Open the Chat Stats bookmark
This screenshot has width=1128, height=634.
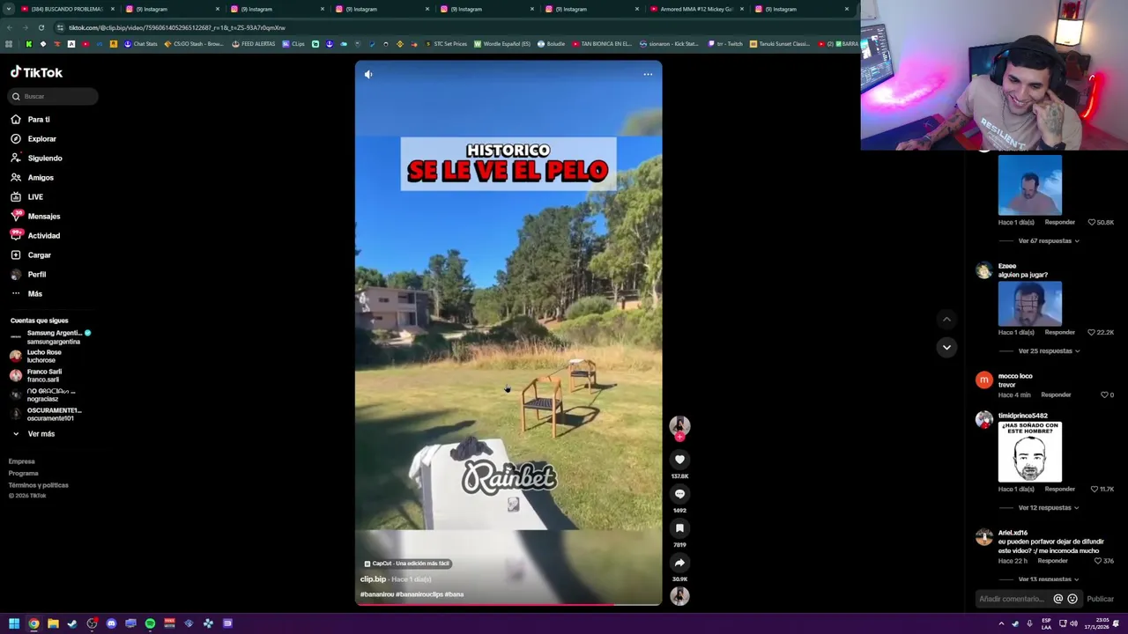(140, 44)
